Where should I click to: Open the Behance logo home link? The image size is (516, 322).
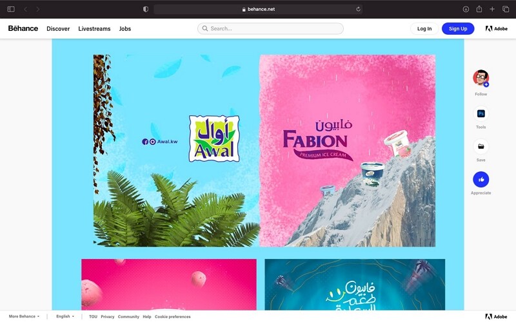click(23, 28)
